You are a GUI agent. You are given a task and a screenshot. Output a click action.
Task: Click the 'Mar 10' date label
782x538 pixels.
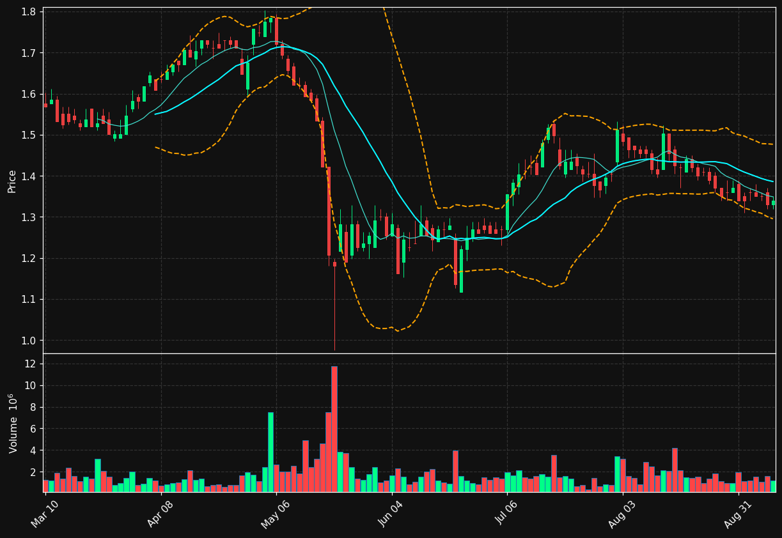coord(45,514)
